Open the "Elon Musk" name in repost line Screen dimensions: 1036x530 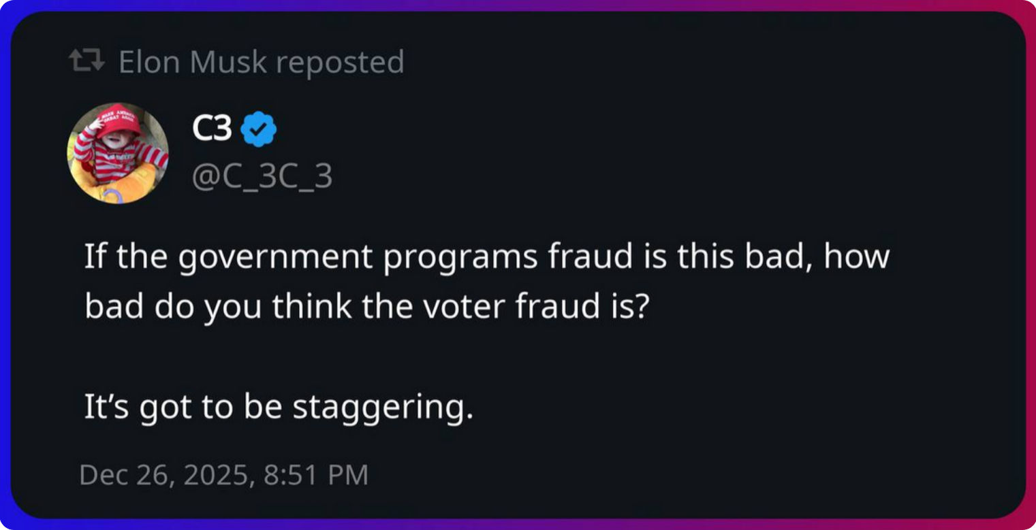[193, 62]
